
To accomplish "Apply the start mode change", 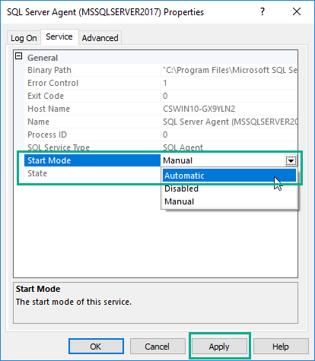I will 219,347.
